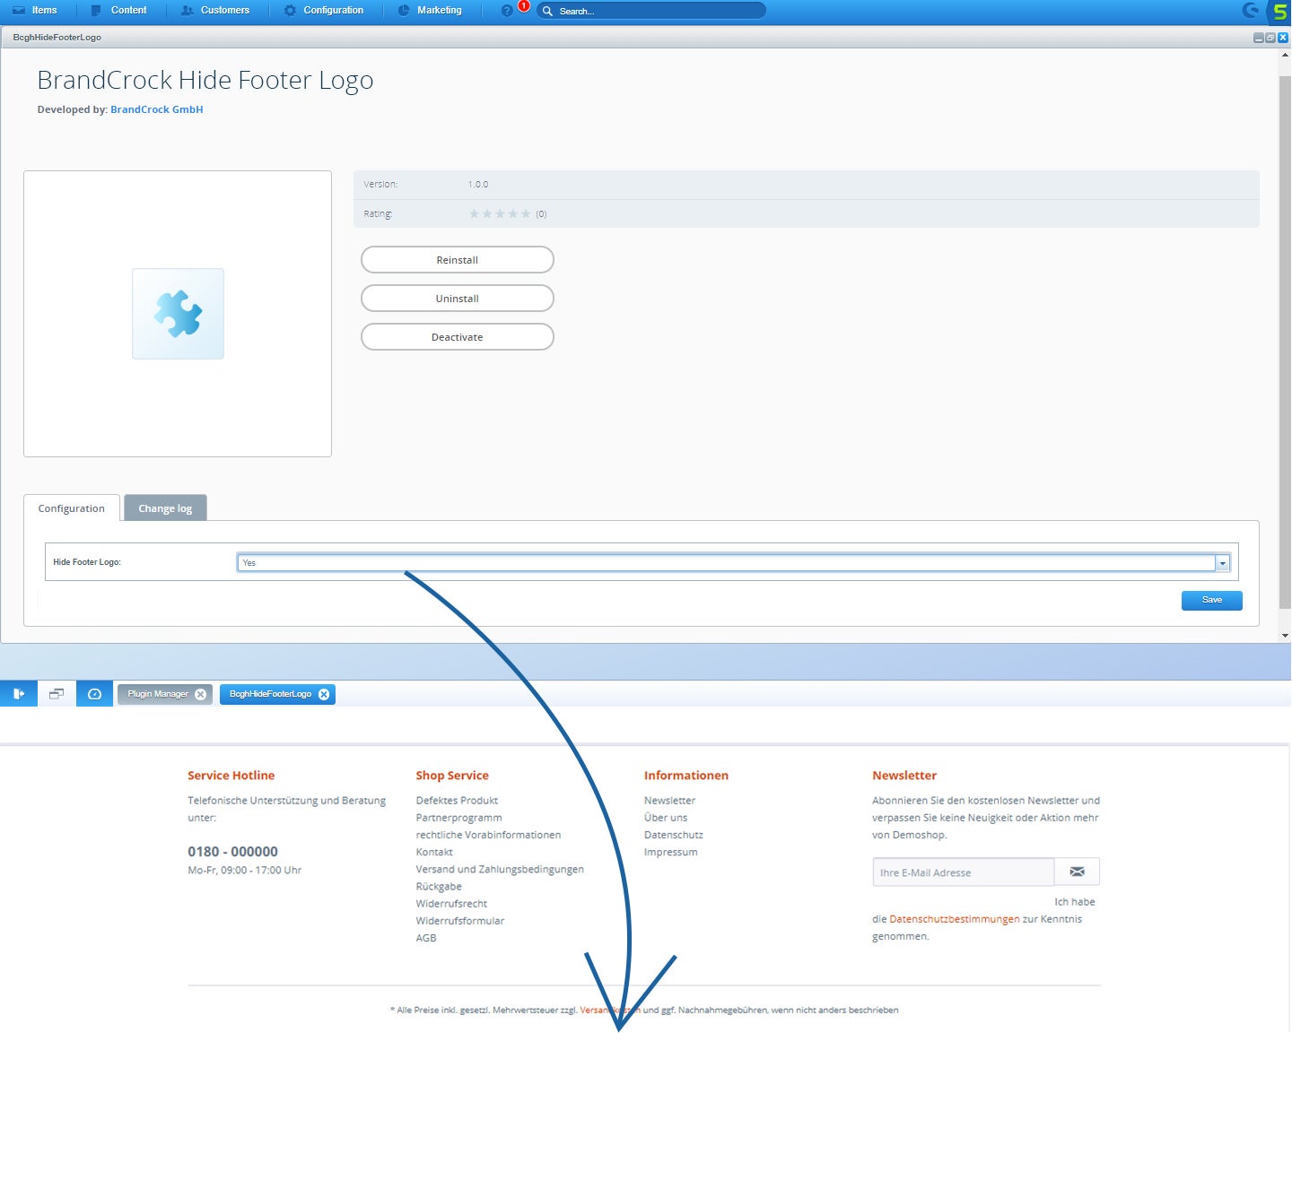The width and height of the screenshot is (1292, 1180).
Task: Open the BrandCrock GmbH developer link
Action: pyautogui.click(x=157, y=109)
